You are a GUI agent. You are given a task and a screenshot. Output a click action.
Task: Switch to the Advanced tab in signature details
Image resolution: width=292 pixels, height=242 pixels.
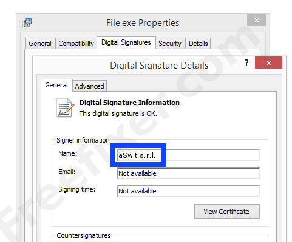(x=89, y=86)
